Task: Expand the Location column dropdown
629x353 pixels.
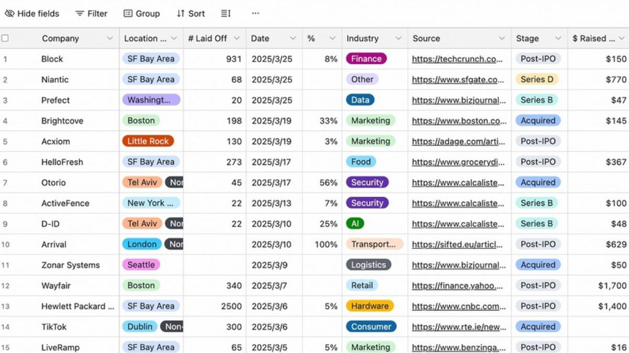Action: coord(174,38)
